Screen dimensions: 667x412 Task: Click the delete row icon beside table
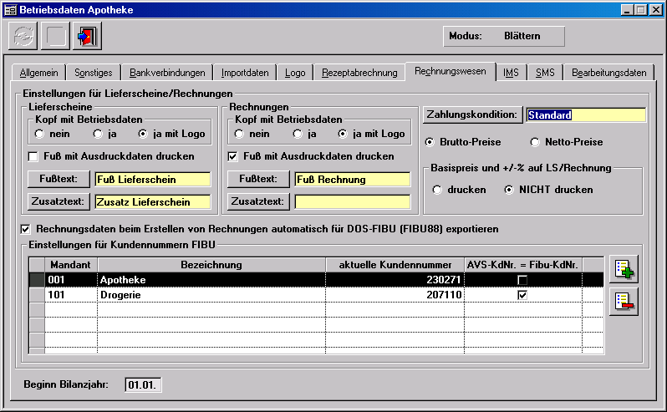pyautogui.click(x=624, y=301)
